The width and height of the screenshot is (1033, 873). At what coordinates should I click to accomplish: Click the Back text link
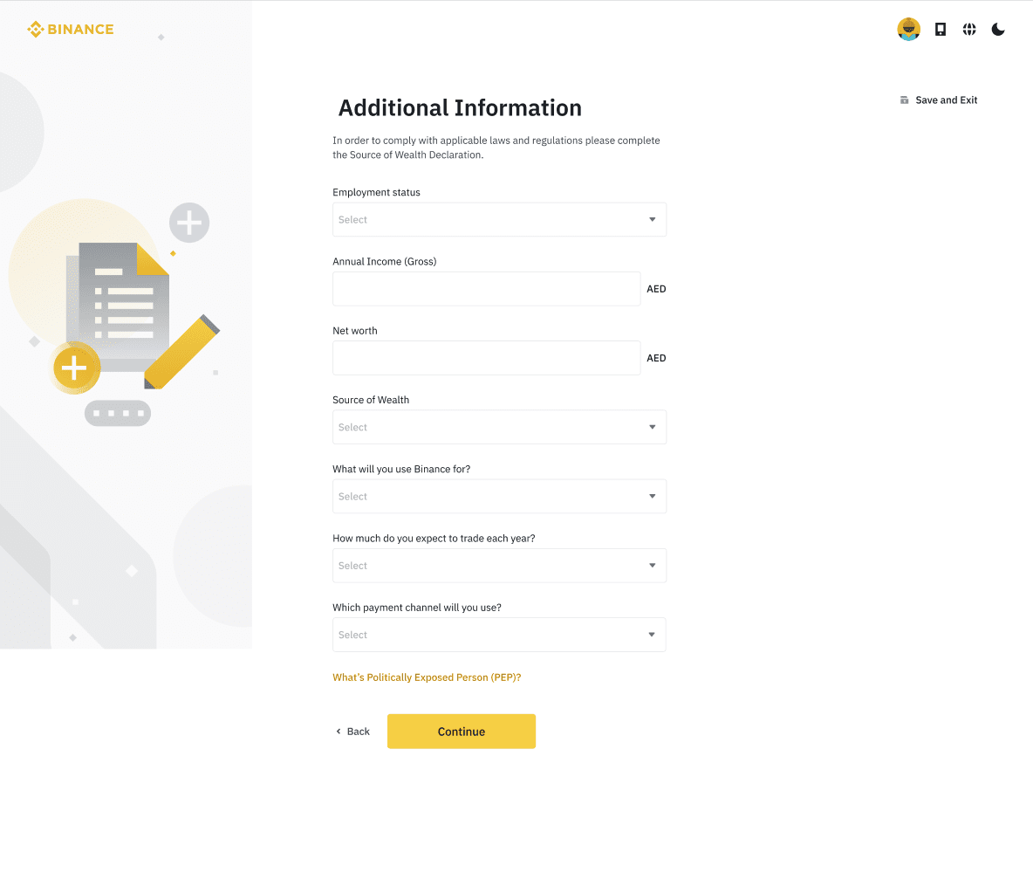(x=359, y=732)
